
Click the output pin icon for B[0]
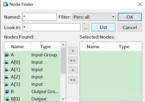(7, 99)
